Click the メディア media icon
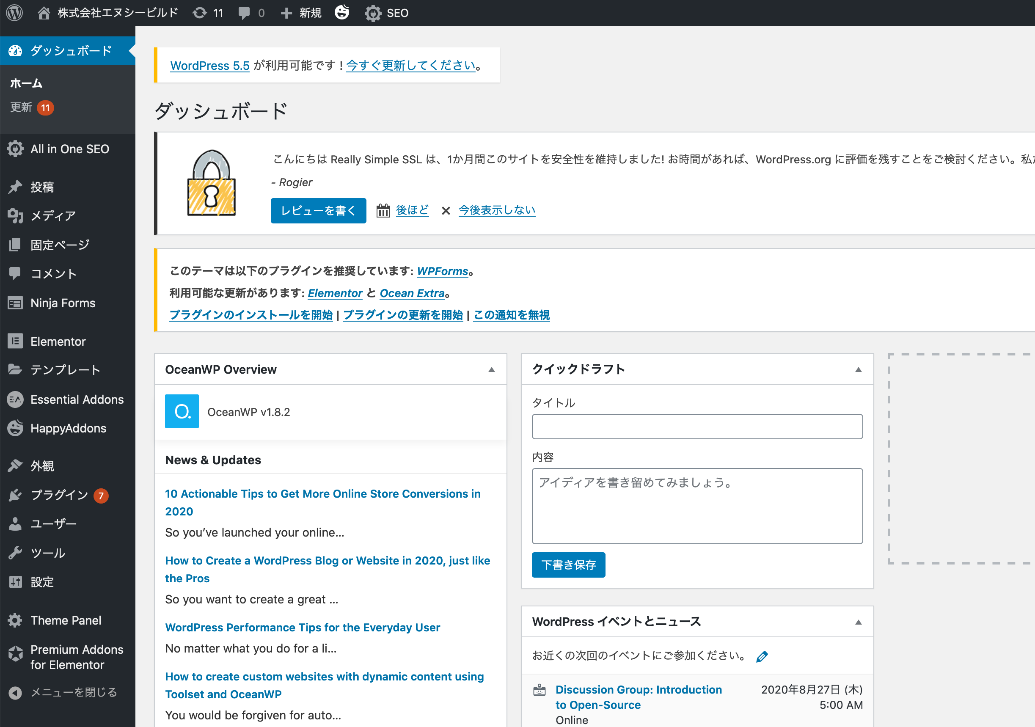The height and width of the screenshot is (727, 1035). click(15, 216)
